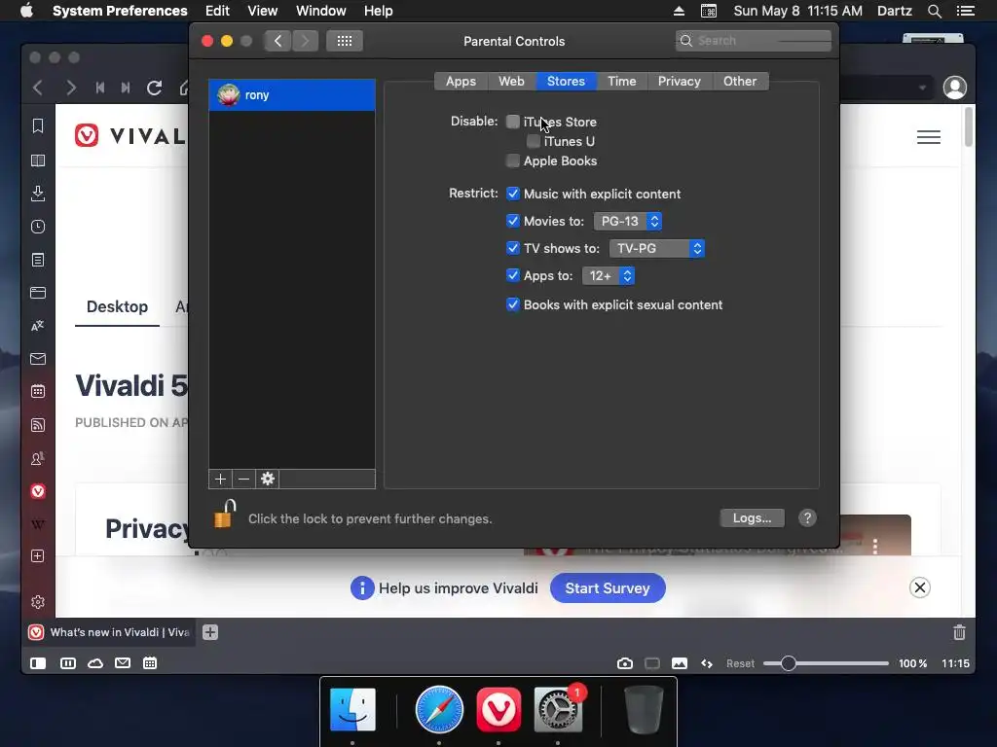997x747 pixels.
Task: Toggle iTunes U checkbox
Action: (x=533, y=141)
